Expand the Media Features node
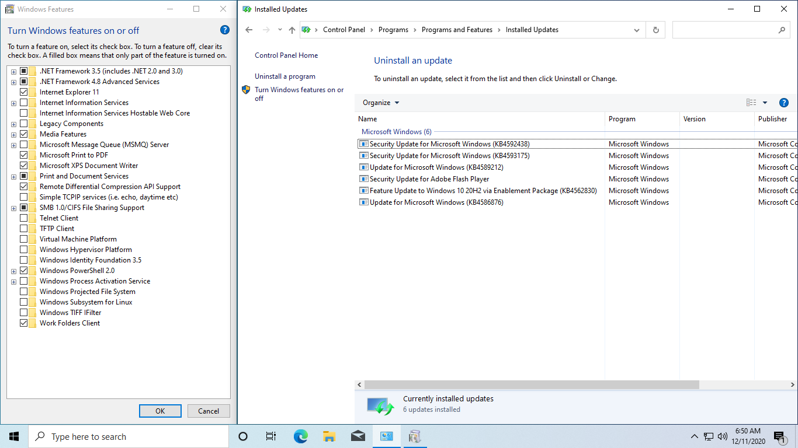798x448 pixels. [x=13, y=134]
